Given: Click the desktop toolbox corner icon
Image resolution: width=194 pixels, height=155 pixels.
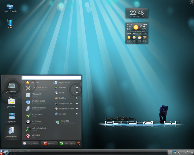Looking at the screenshot, I should 192,2.
